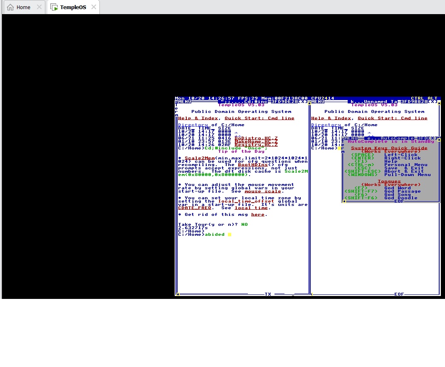Click the '.' current directory in left terminal
Viewport: 445px width, 367px height.
(236, 132)
